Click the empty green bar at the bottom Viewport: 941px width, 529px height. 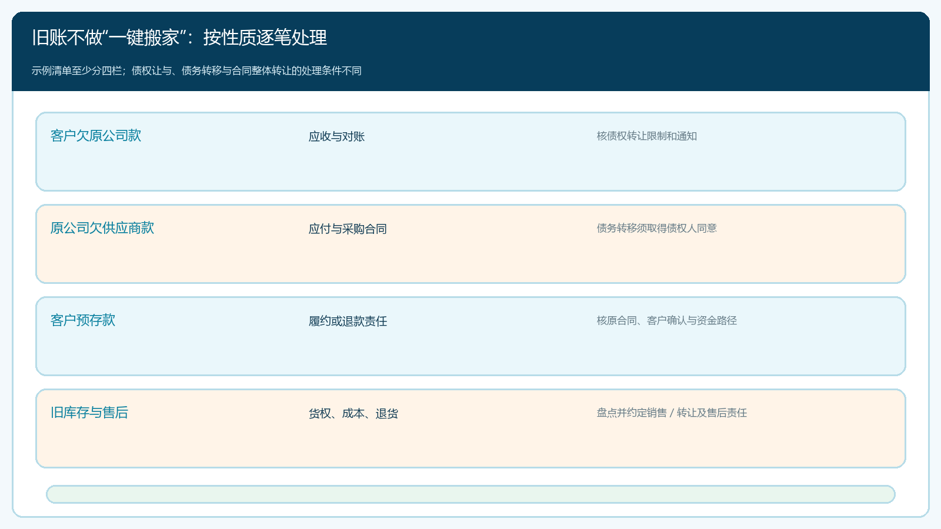(470, 494)
